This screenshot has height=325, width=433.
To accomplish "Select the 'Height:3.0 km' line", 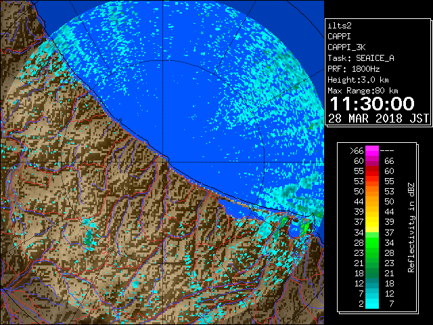I will pyautogui.click(x=358, y=80).
